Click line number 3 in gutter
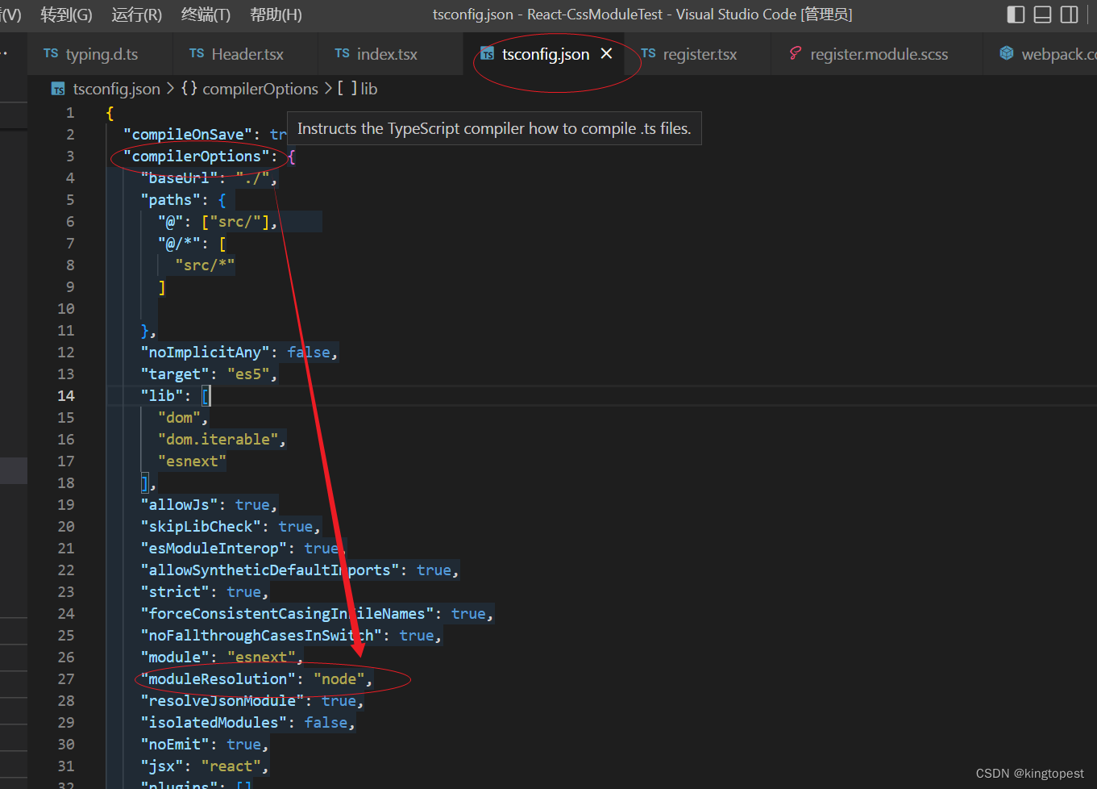Image resolution: width=1097 pixels, height=789 pixels. coord(70,156)
